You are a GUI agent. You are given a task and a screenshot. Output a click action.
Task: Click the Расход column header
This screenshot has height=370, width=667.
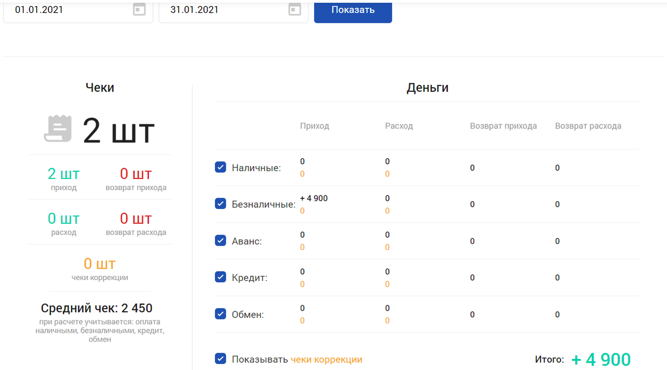(x=399, y=126)
